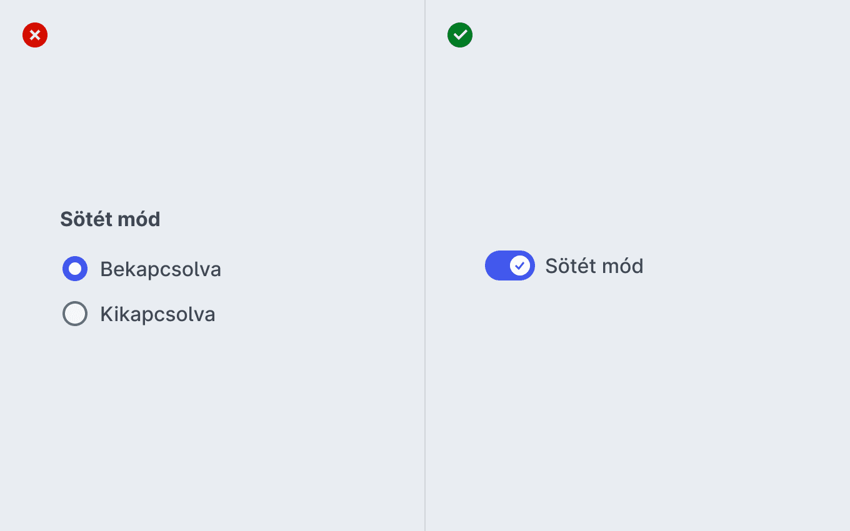Select the Bekapcsolva radio button

75,269
